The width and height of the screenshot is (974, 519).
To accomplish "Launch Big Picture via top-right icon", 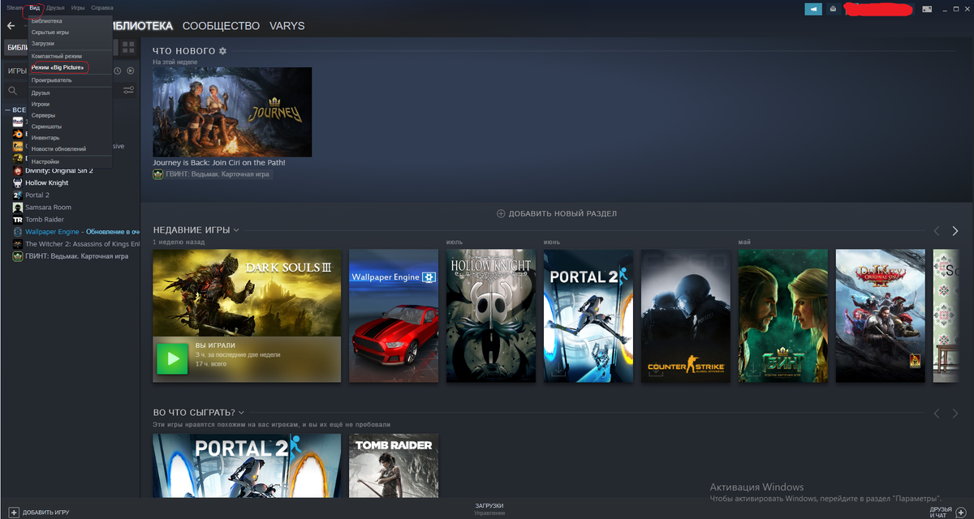I will point(929,9).
